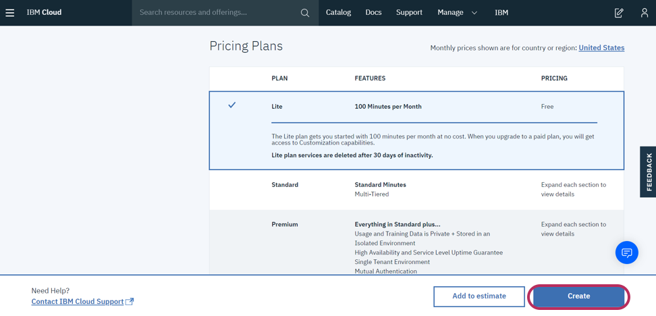Click 'High Availability and Service Level Uptime Guarantee'

(x=429, y=253)
